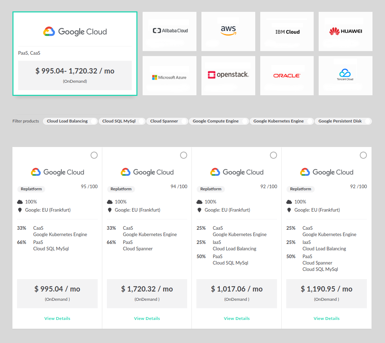
Task: Click the location pin icon in the 94/100 offer
Action: pos(110,210)
